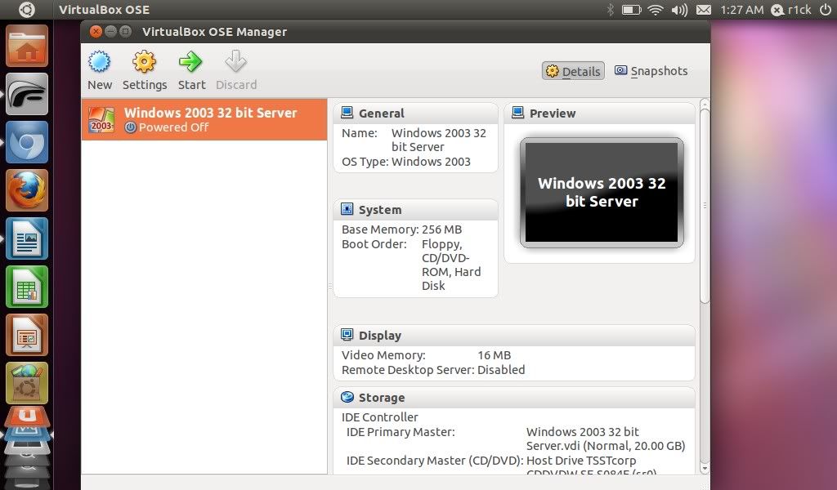Click the Powered Off status icon

pyautogui.click(x=130, y=127)
